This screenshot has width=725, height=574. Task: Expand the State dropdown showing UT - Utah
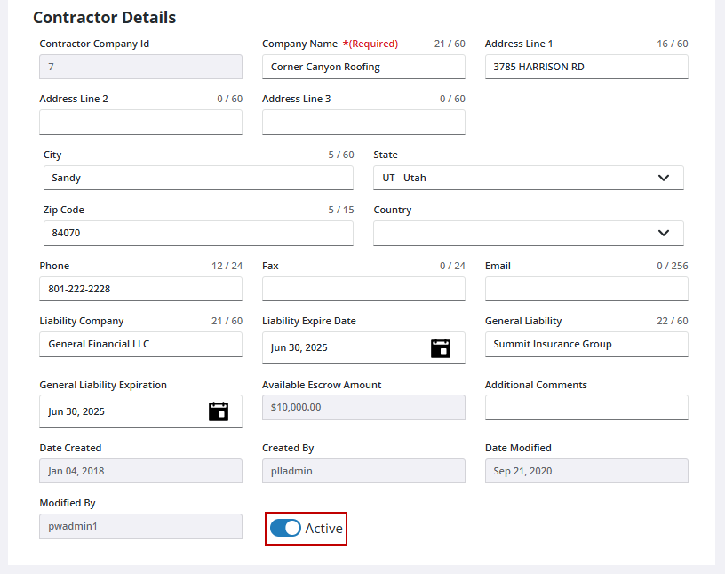point(528,178)
